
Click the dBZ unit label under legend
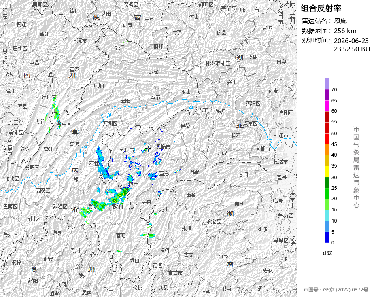pos(327,253)
